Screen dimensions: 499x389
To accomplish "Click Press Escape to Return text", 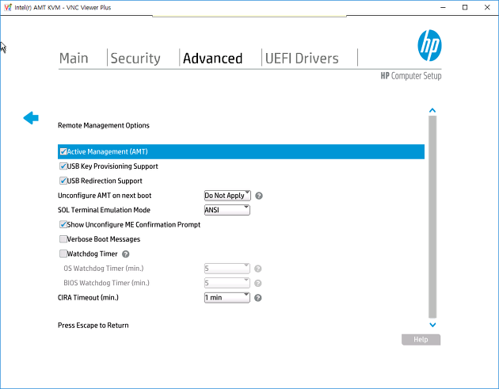I will [x=93, y=326].
